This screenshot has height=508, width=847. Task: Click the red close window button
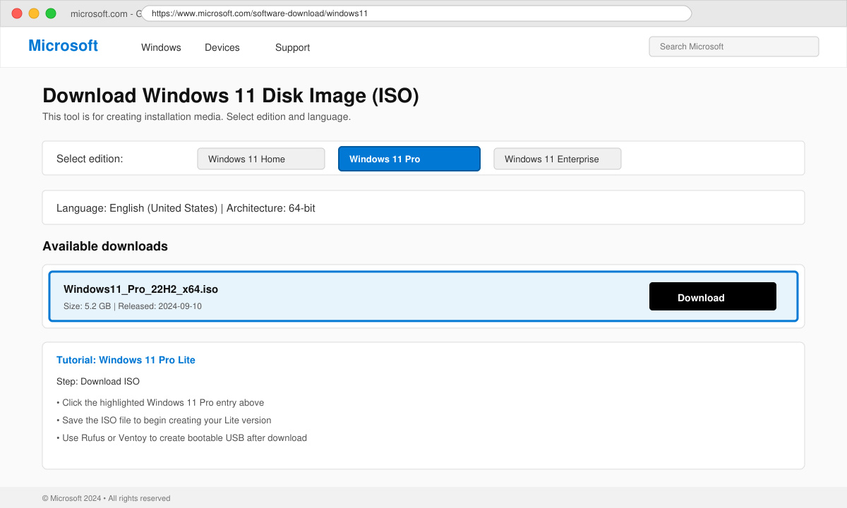(17, 13)
